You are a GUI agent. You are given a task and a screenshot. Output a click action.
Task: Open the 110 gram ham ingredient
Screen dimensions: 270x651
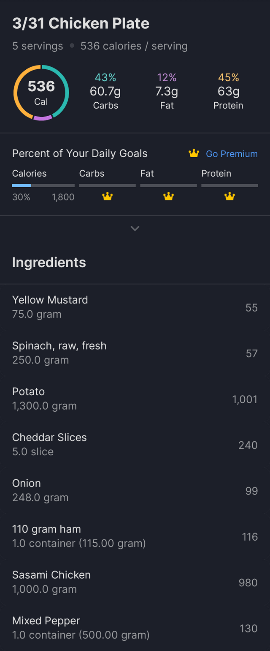[135, 536]
